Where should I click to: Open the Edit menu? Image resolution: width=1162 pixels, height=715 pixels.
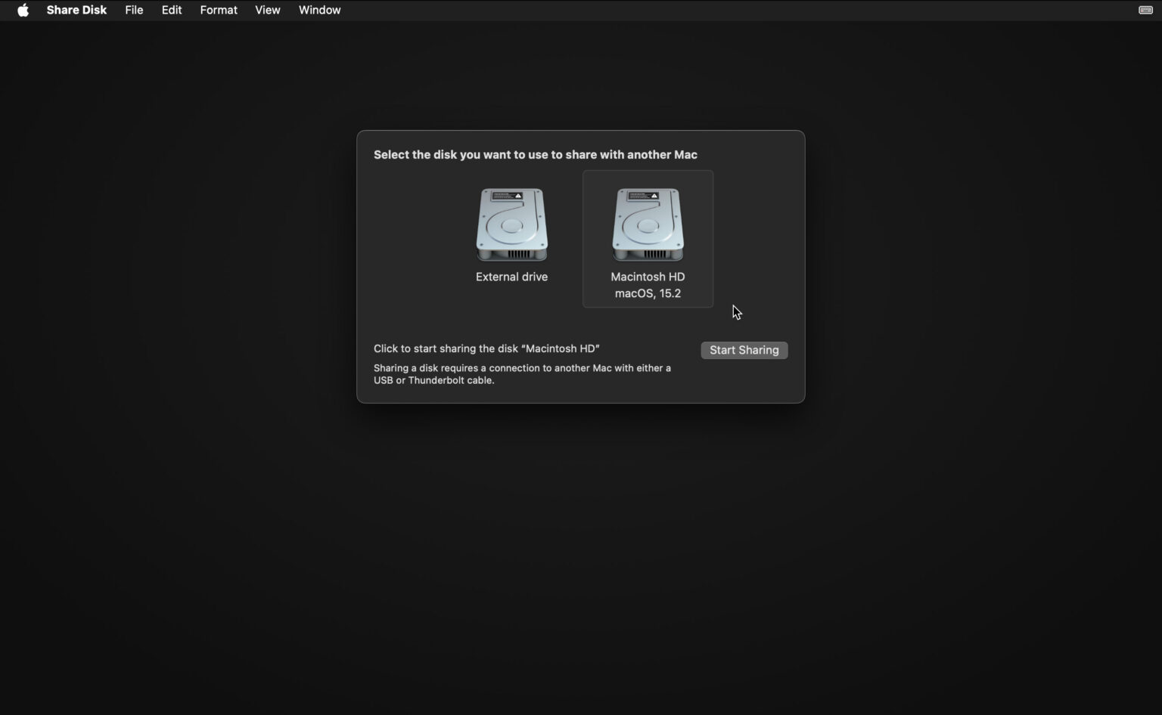tap(171, 10)
